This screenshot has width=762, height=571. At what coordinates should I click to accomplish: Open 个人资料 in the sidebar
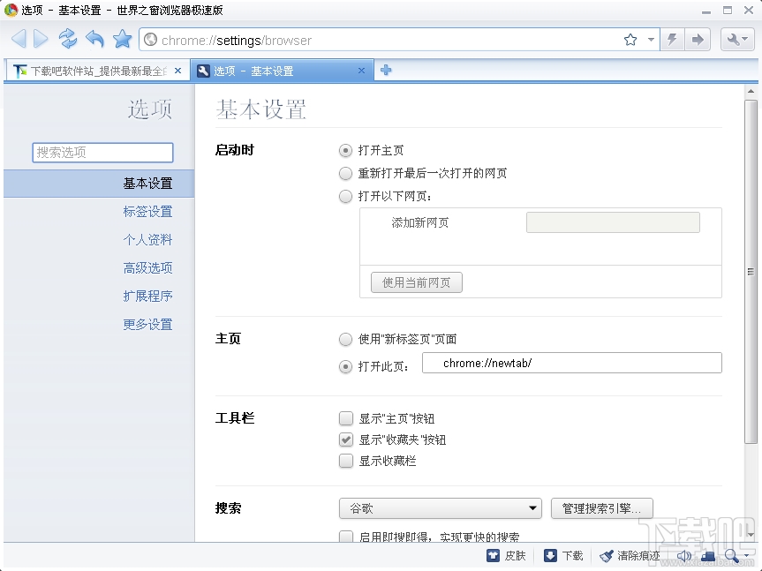coord(147,240)
